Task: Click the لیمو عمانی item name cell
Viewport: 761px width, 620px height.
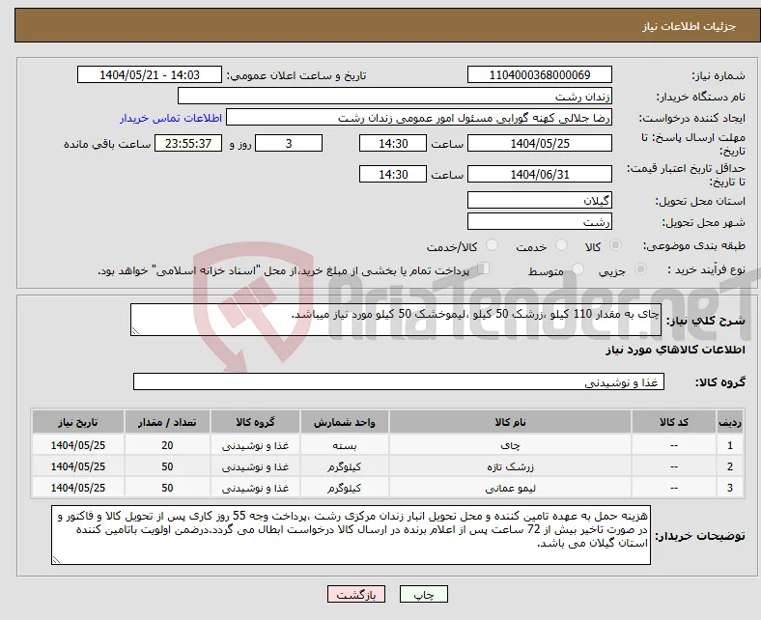Action: coord(510,488)
